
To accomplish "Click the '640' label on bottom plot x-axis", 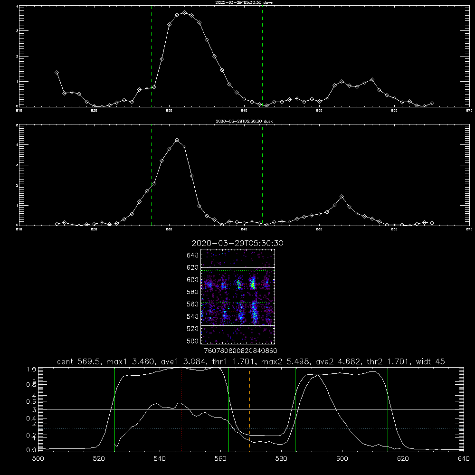I will (464, 459).
